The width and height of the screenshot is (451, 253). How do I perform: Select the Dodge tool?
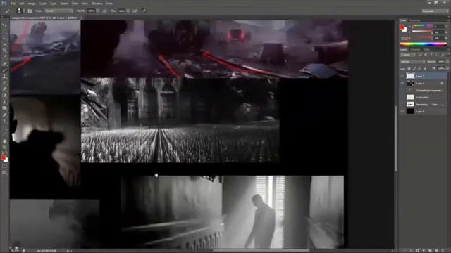click(4, 108)
